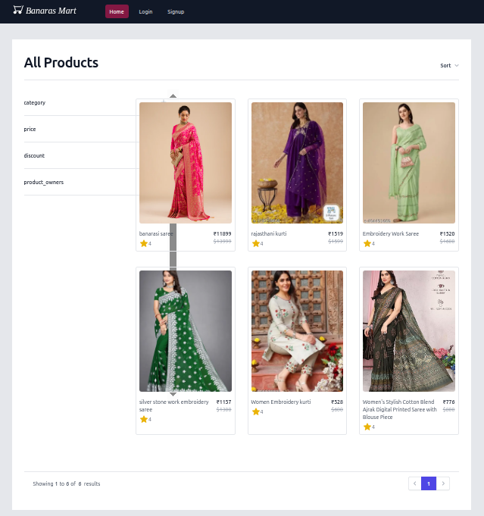484x516 pixels.
Task: Click the star icon under Women Embroidery kurti
Action: click(255, 411)
